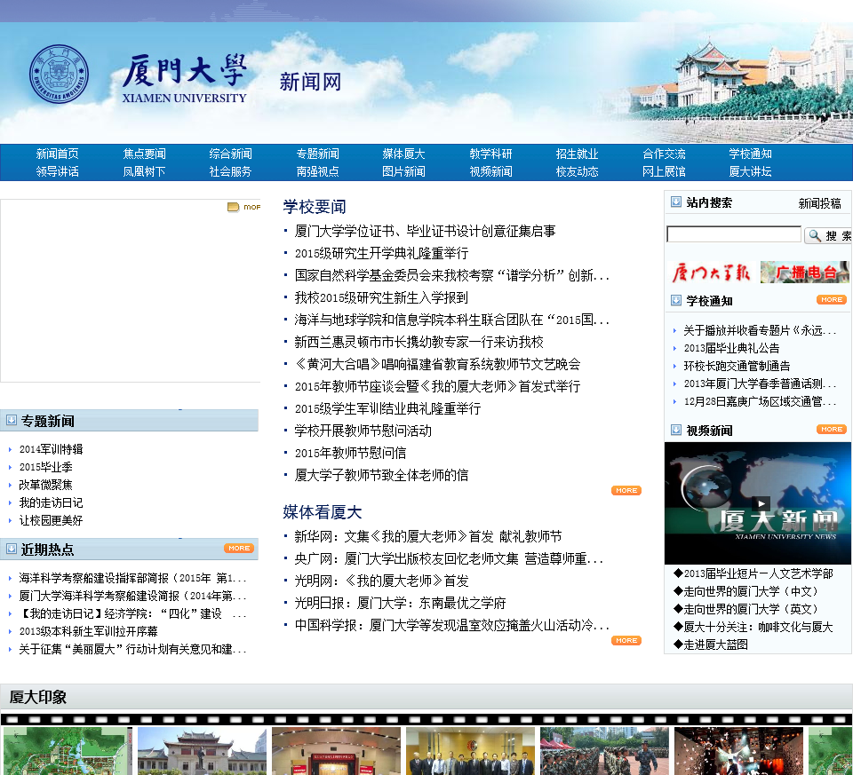Click the 站内搜索 section arrow icon

pos(675,202)
